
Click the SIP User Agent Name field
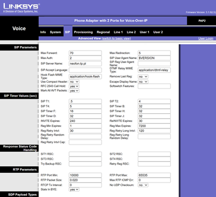154,58
